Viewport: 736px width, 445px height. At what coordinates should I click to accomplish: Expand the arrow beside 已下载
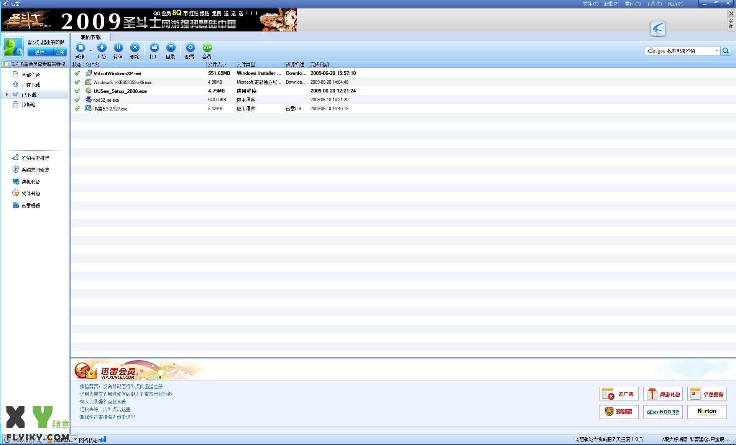pos(7,94)
